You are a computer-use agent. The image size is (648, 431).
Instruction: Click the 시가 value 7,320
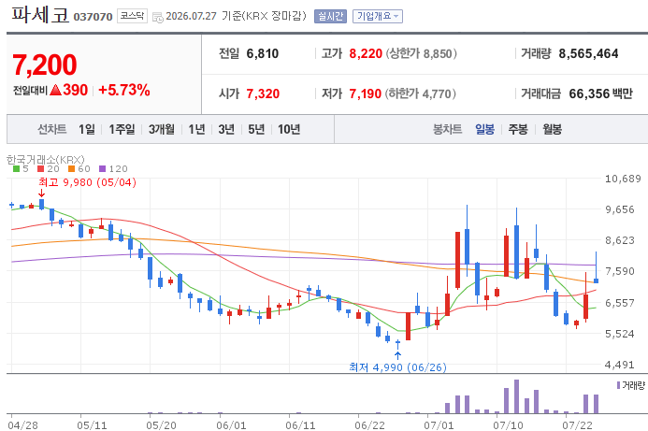[x=263, y=93]
